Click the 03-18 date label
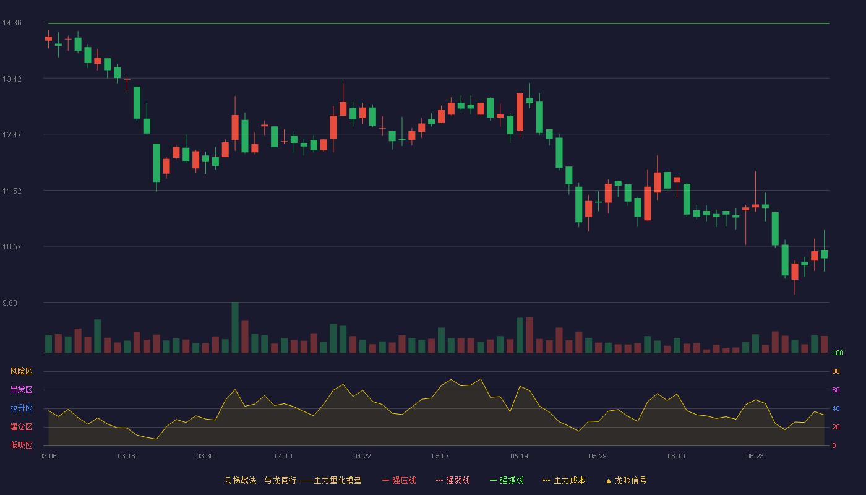 (x=127, y=456)
